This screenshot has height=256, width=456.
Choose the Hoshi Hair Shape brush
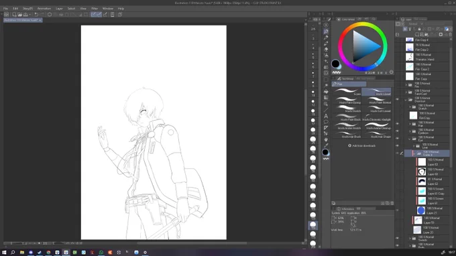coord(376,134)
